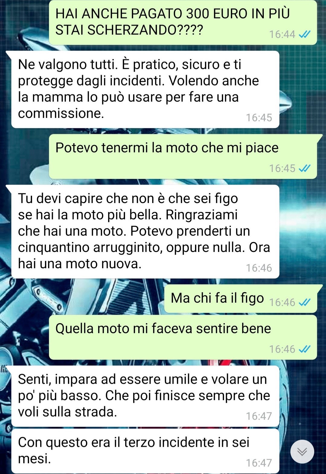Image resolution: width=326 pixels, height=474 pixels.
Task: Select message starting 'Ne valgono tutti'
Action: coord(145,90)
